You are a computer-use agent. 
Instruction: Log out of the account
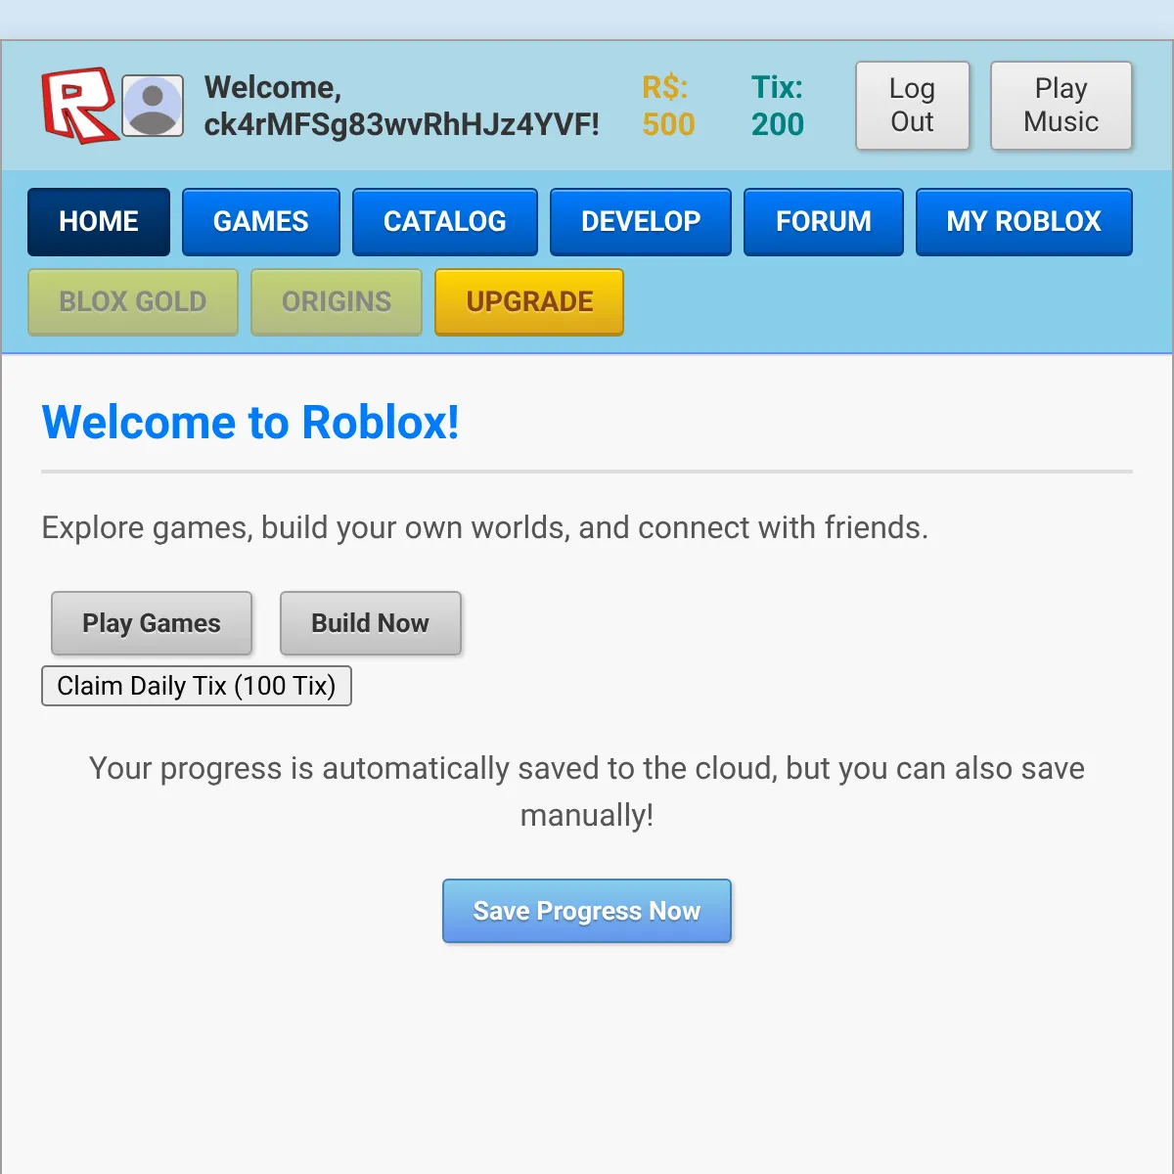tap(912, 106)
